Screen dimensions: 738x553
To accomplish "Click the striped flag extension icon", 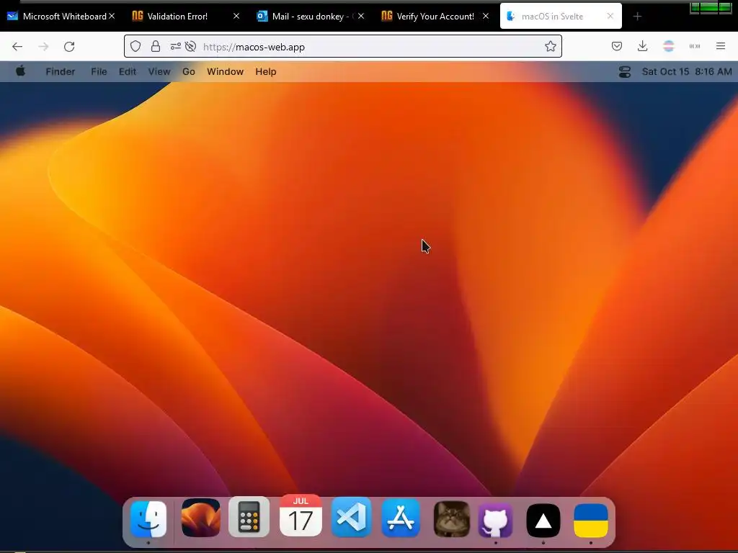I will [668, 46].
